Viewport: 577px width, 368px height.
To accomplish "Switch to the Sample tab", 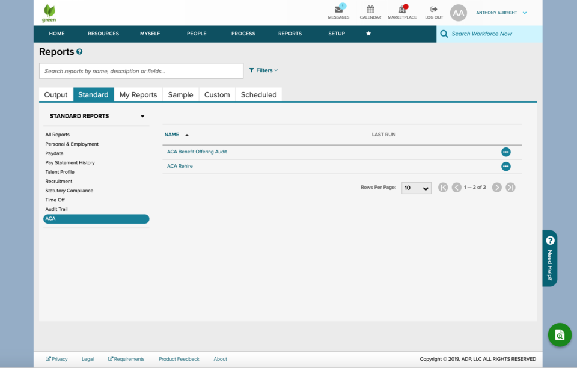I will (181, 94).
